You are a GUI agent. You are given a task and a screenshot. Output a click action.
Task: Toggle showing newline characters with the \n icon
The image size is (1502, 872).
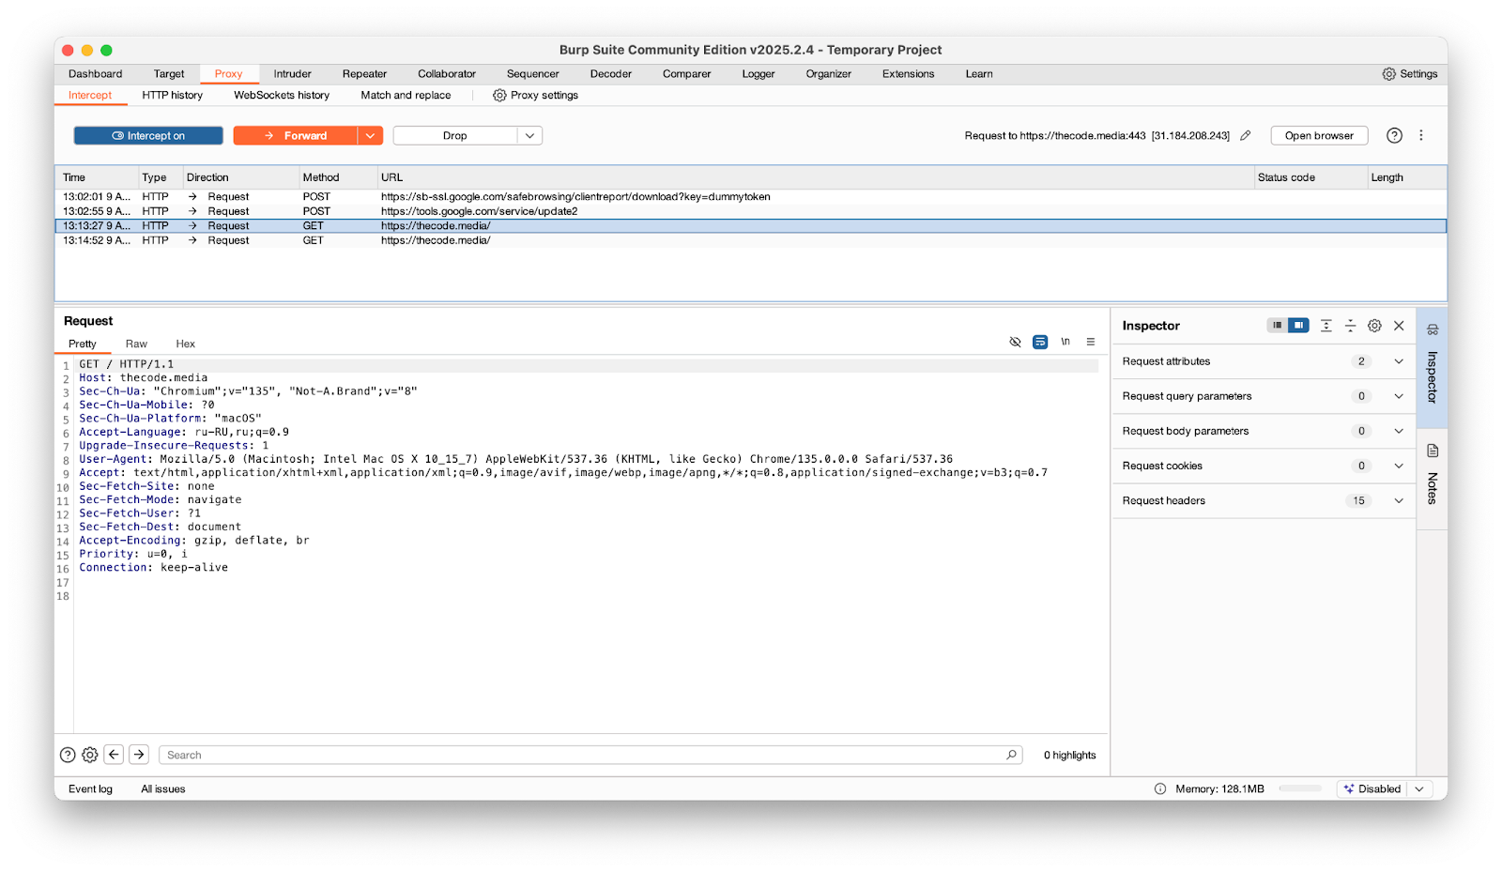(x=1065, y=342)
